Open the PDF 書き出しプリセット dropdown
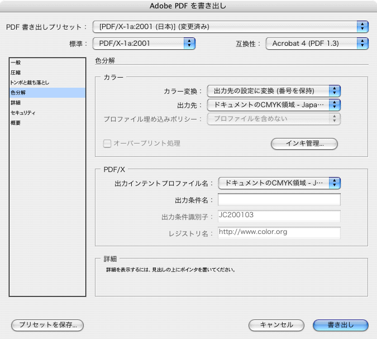Screen dimensions: 377x339 coord(230,27)
